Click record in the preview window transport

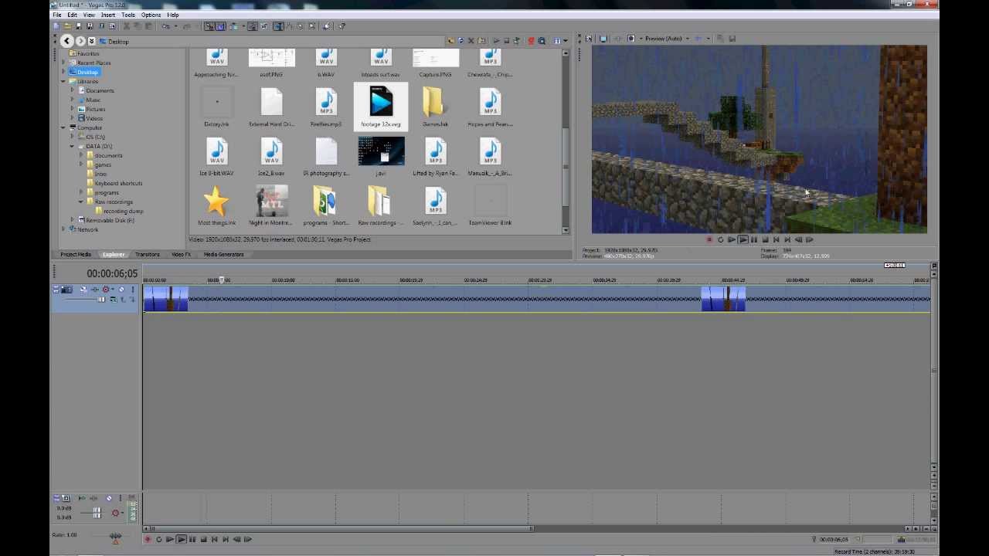[710, 240]
